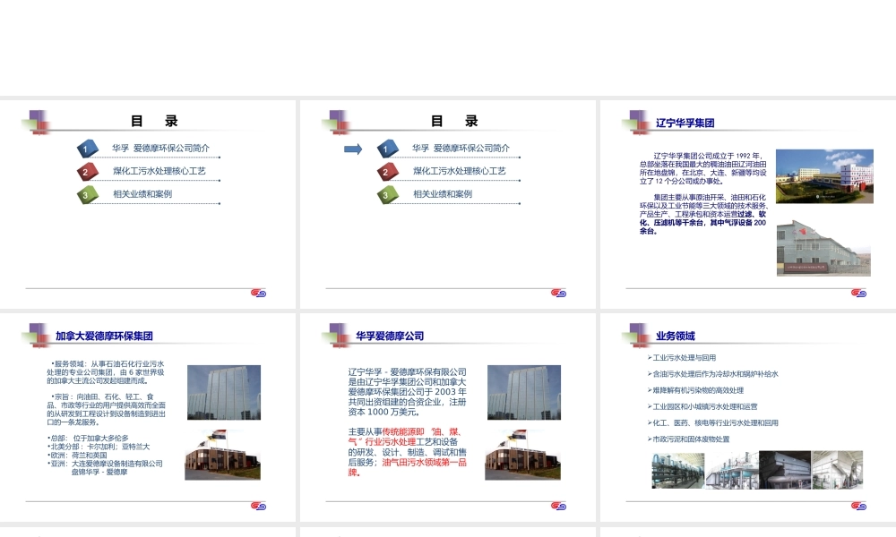896x537 pixels.
Task: Click purple-red square emblem beside 辽宁华孚集团 title
Action: pos(636,122)
